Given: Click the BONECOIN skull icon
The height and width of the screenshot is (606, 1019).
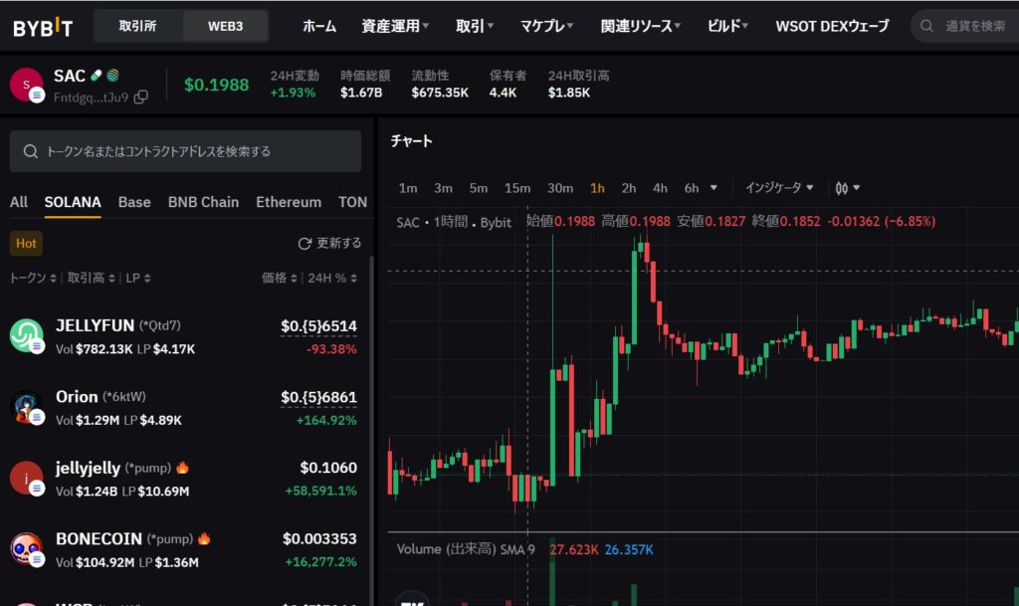Looking at the screenshot, I should pyautogui.click(x=27, y=549).
